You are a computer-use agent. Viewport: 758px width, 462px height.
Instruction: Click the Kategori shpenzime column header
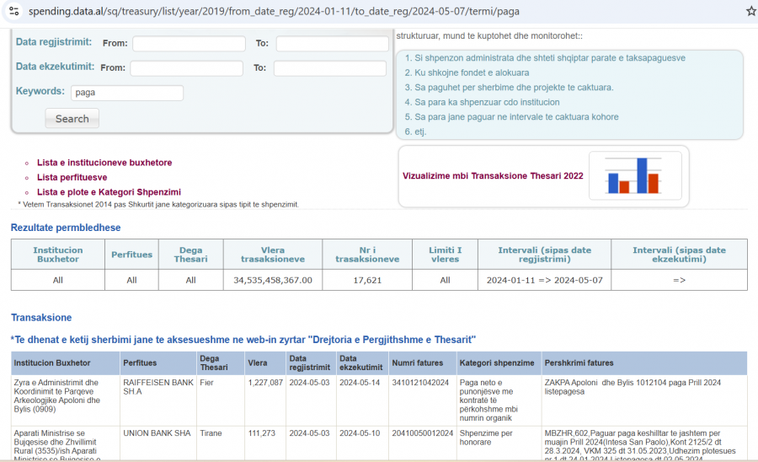point(499,363)
